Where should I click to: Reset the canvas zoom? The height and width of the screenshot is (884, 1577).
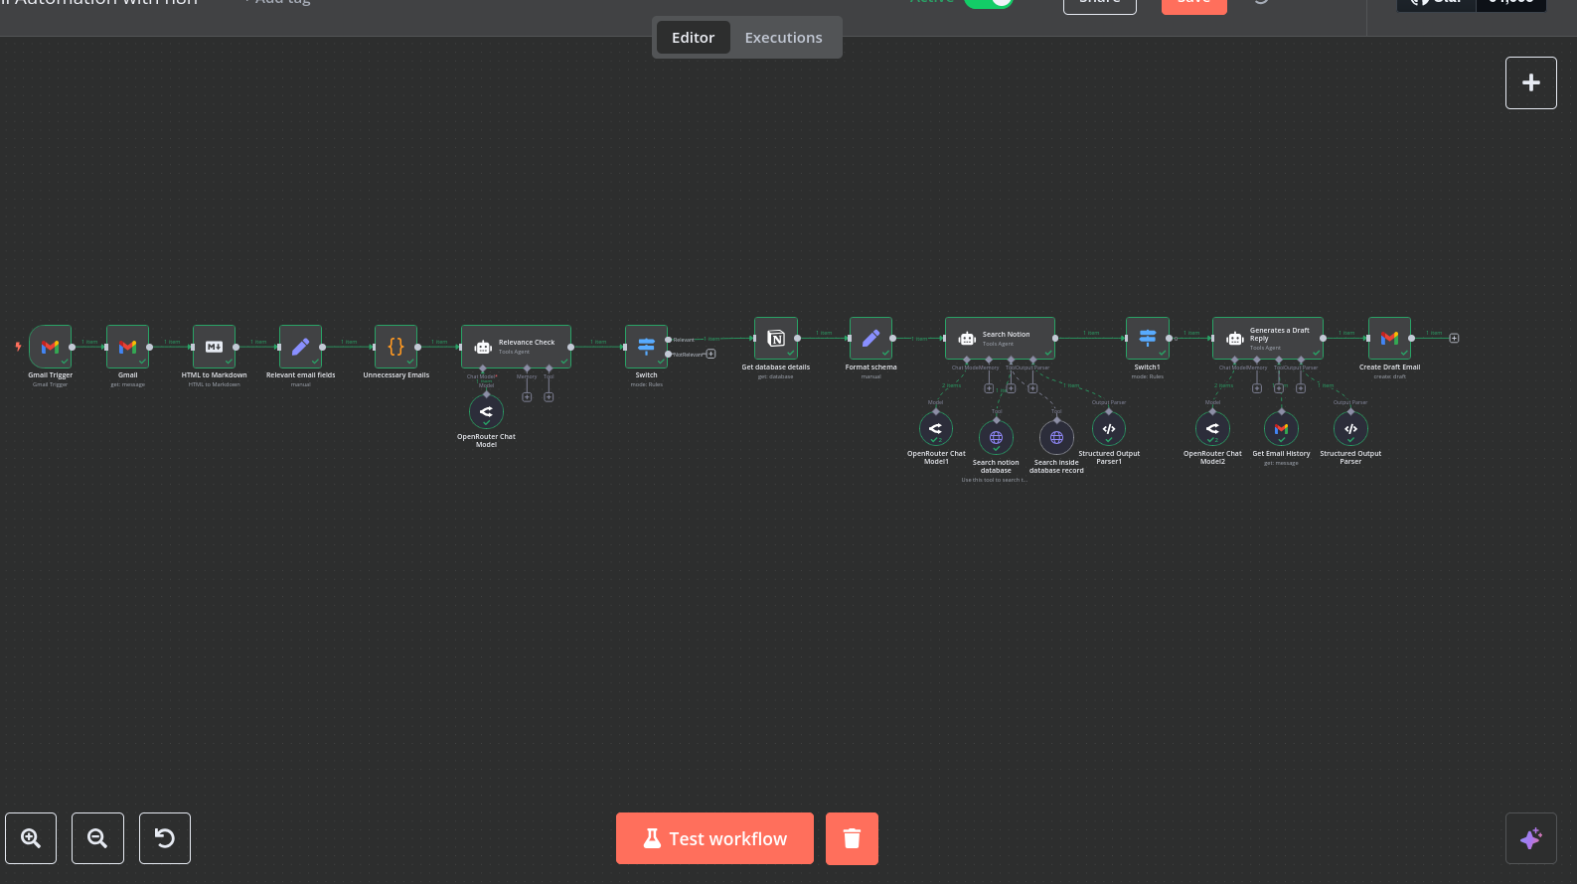pos(165,838)
